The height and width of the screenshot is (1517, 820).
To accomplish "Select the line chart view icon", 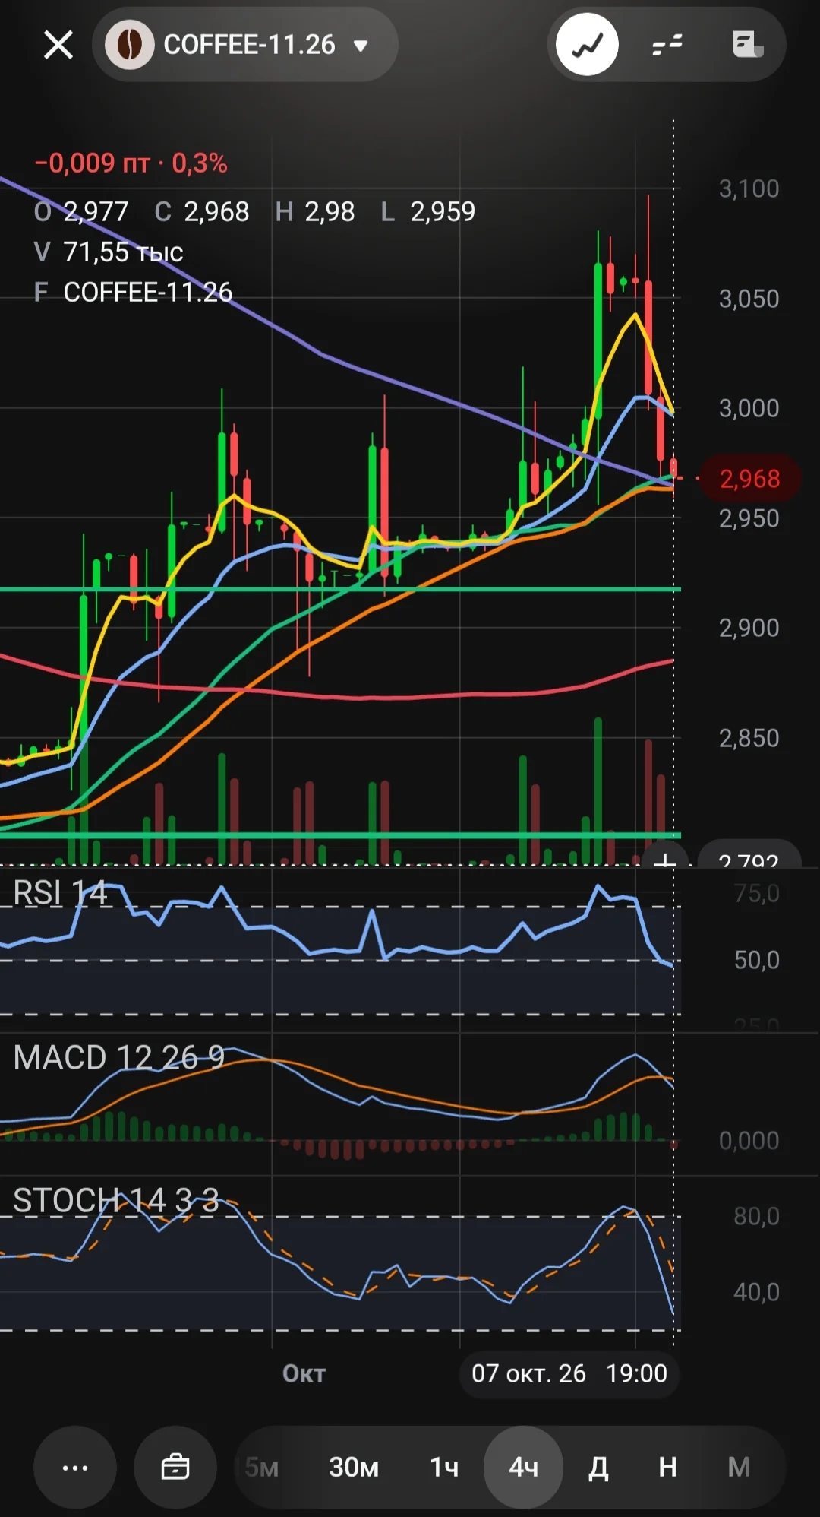I will [x=587, y=45].
